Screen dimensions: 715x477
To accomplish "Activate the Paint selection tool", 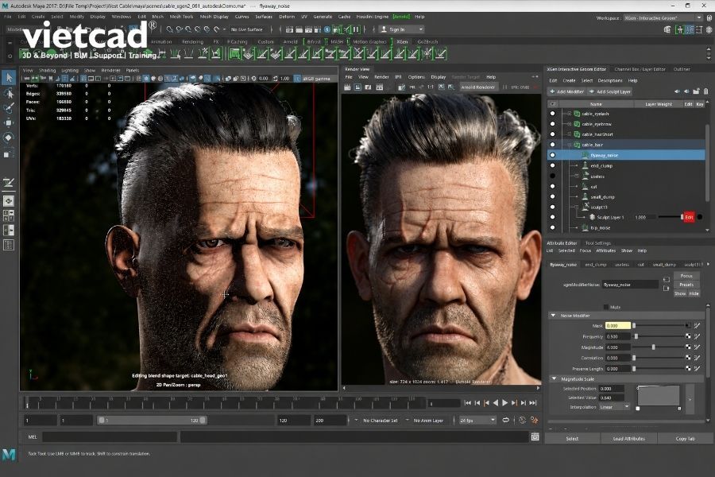I will click(9, 108).
